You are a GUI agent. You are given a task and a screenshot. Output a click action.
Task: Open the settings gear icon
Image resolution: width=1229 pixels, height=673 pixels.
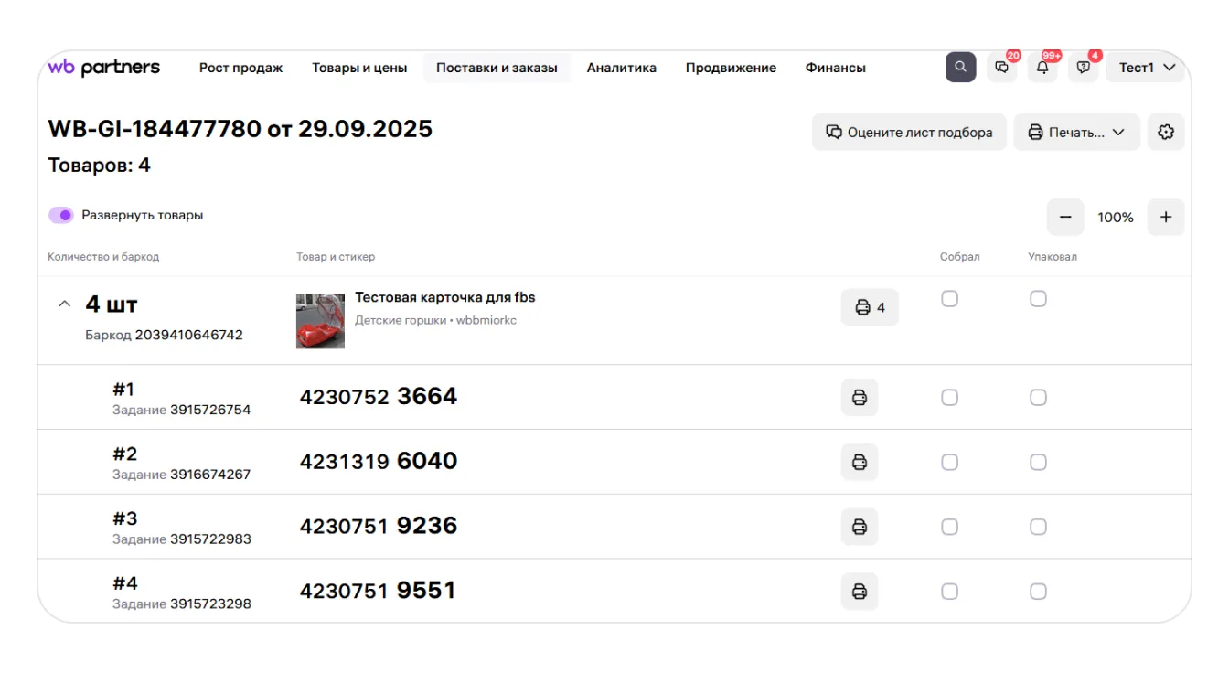click(1165, 133)
